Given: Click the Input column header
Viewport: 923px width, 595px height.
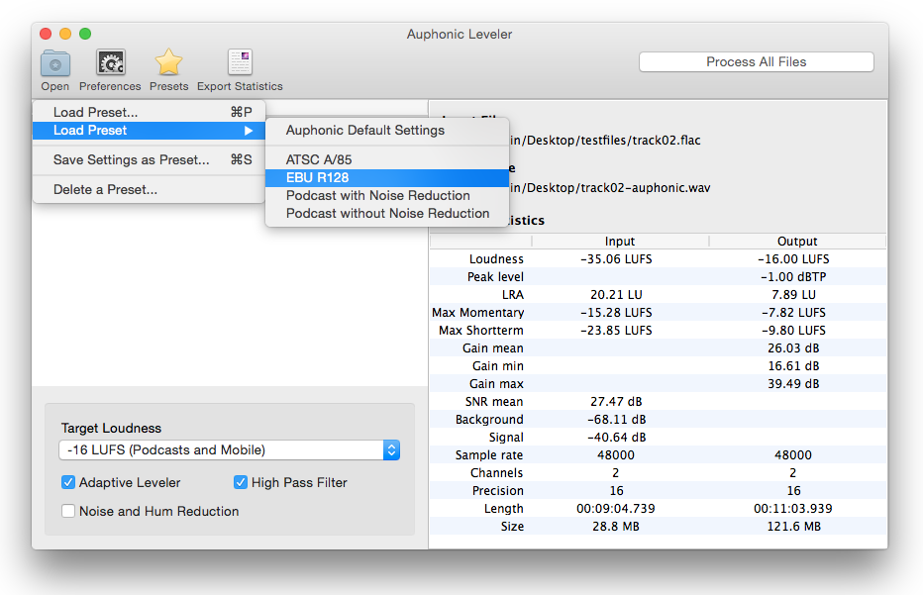Looking at the screenshot, I should 620,242.
